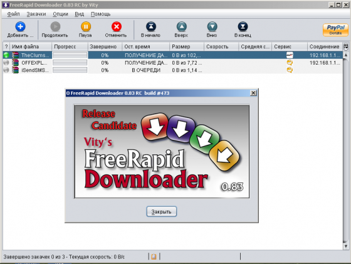Image resolution: width=351 pixels, height=264 pixels.
Task: Open the Закачки menu
Action: pyautogui.click(x=36, y=14)
